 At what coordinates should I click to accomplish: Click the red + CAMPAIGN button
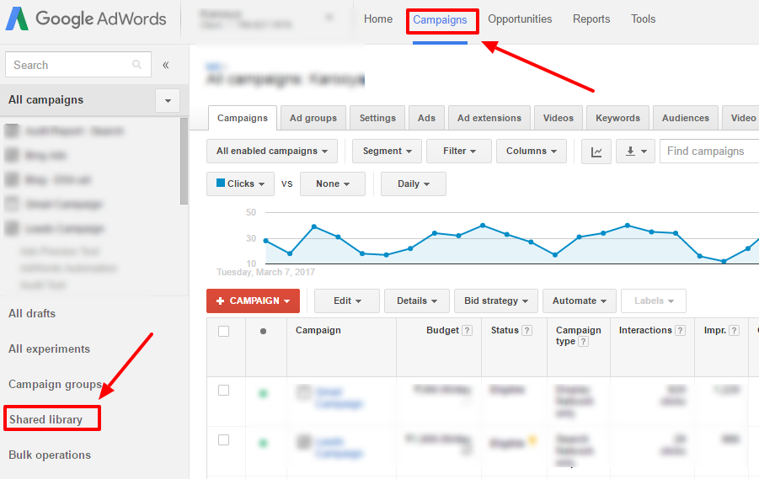point(254,301)
